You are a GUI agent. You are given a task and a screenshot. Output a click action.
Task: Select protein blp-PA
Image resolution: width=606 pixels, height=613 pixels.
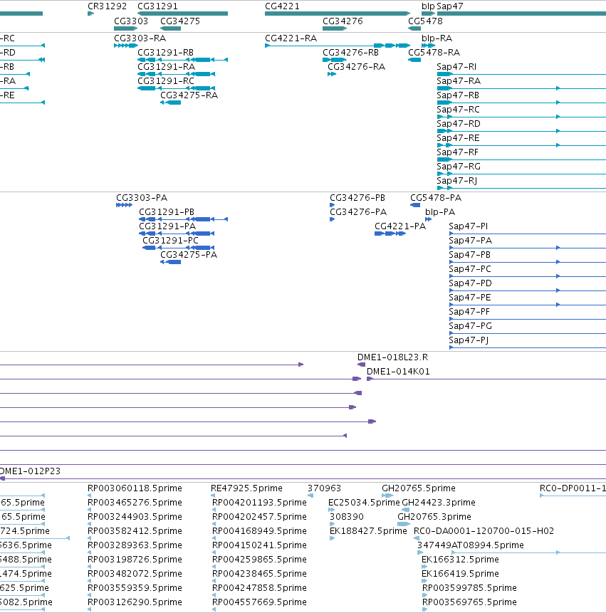tap(440, 212)
